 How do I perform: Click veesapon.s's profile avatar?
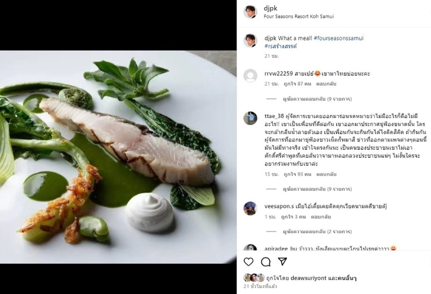pos(250,208)
